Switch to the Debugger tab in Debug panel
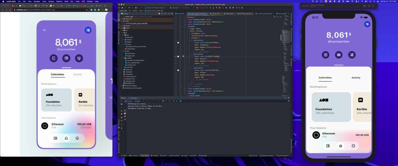Image resolution: width=398 pixels, height=166 pixels. pos(138,101)
